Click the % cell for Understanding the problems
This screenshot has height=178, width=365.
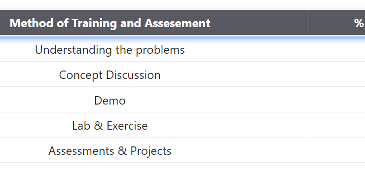click(x=336, y=49)
